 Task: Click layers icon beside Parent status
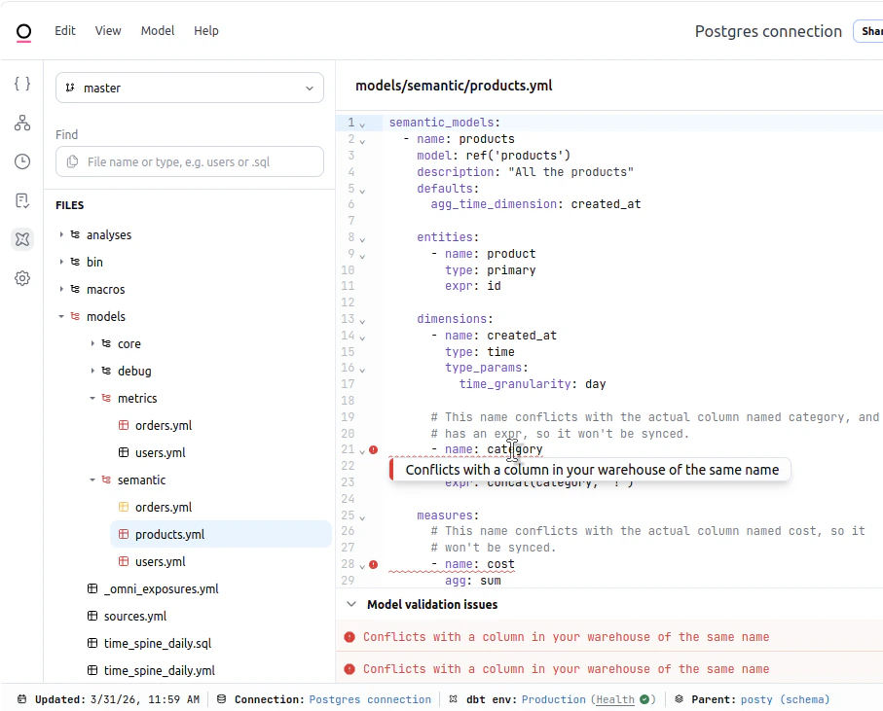[680, 699]
